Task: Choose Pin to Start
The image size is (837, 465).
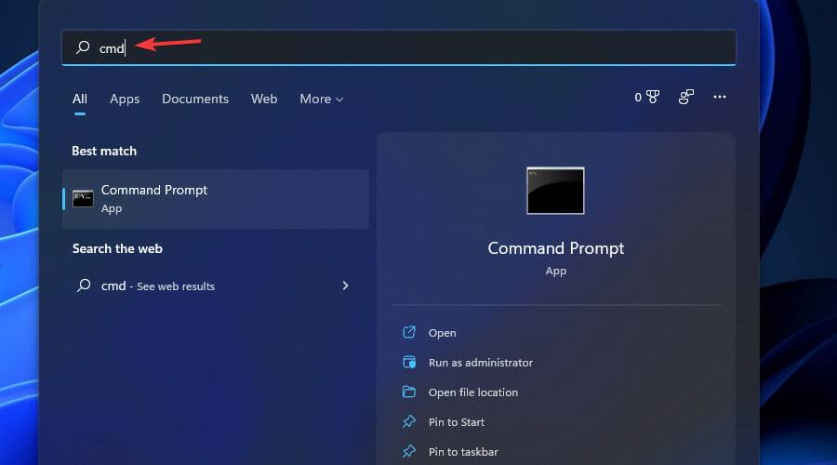Action: pos(457,422)
